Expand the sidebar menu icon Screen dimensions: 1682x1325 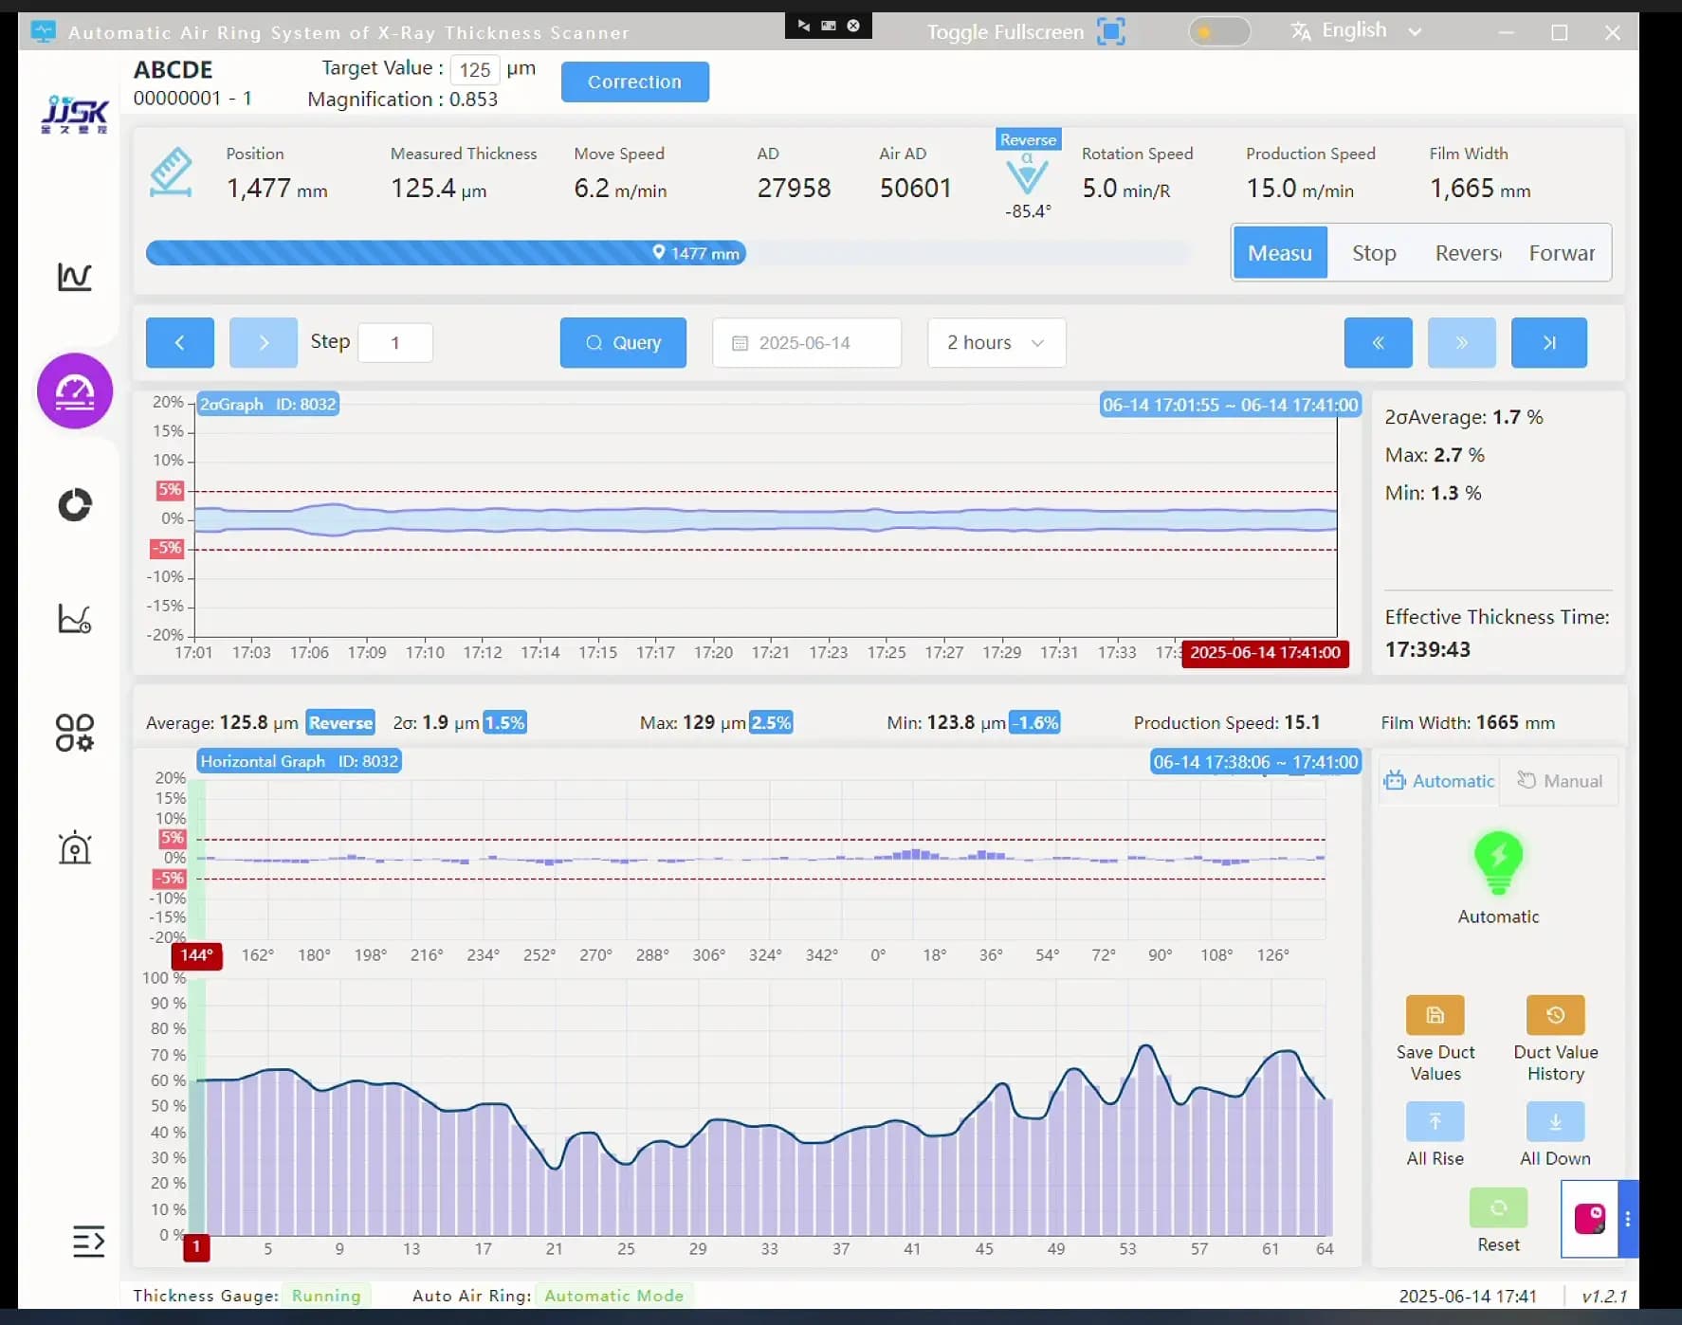(x=88, y=1241)
